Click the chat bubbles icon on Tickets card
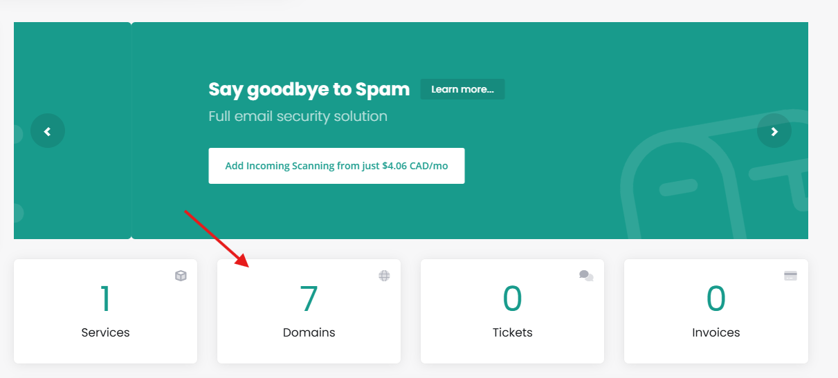 (x=586, y=276)
